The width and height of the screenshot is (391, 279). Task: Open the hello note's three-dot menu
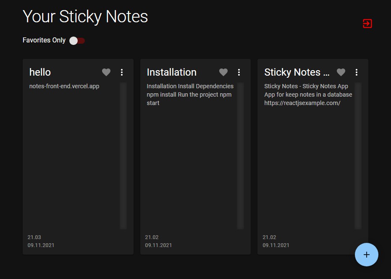tap(122, 72)
